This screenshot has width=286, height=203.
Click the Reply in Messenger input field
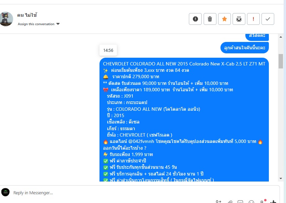tap(140, 193)
